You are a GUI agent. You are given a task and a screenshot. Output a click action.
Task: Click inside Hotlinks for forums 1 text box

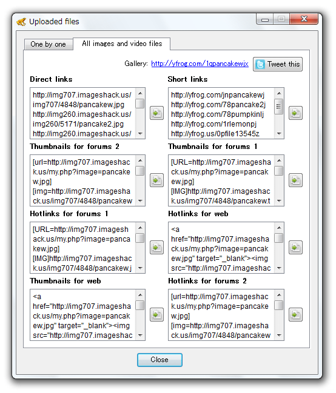(x=83, y=248)
